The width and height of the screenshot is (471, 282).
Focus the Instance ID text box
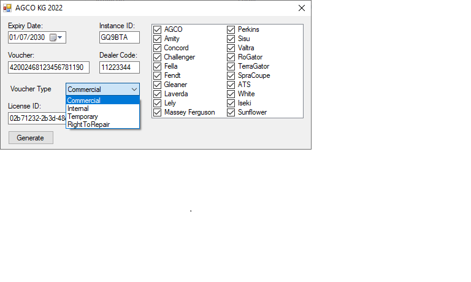click(x=119, y=37)
